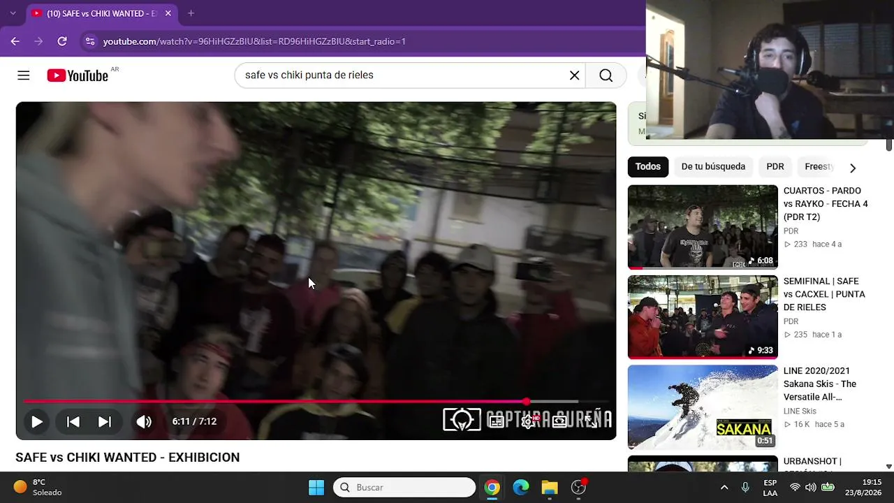894x503 pixels.
Task: Open the URBANSHOT video thumbnail
Action: pos(703,464)
